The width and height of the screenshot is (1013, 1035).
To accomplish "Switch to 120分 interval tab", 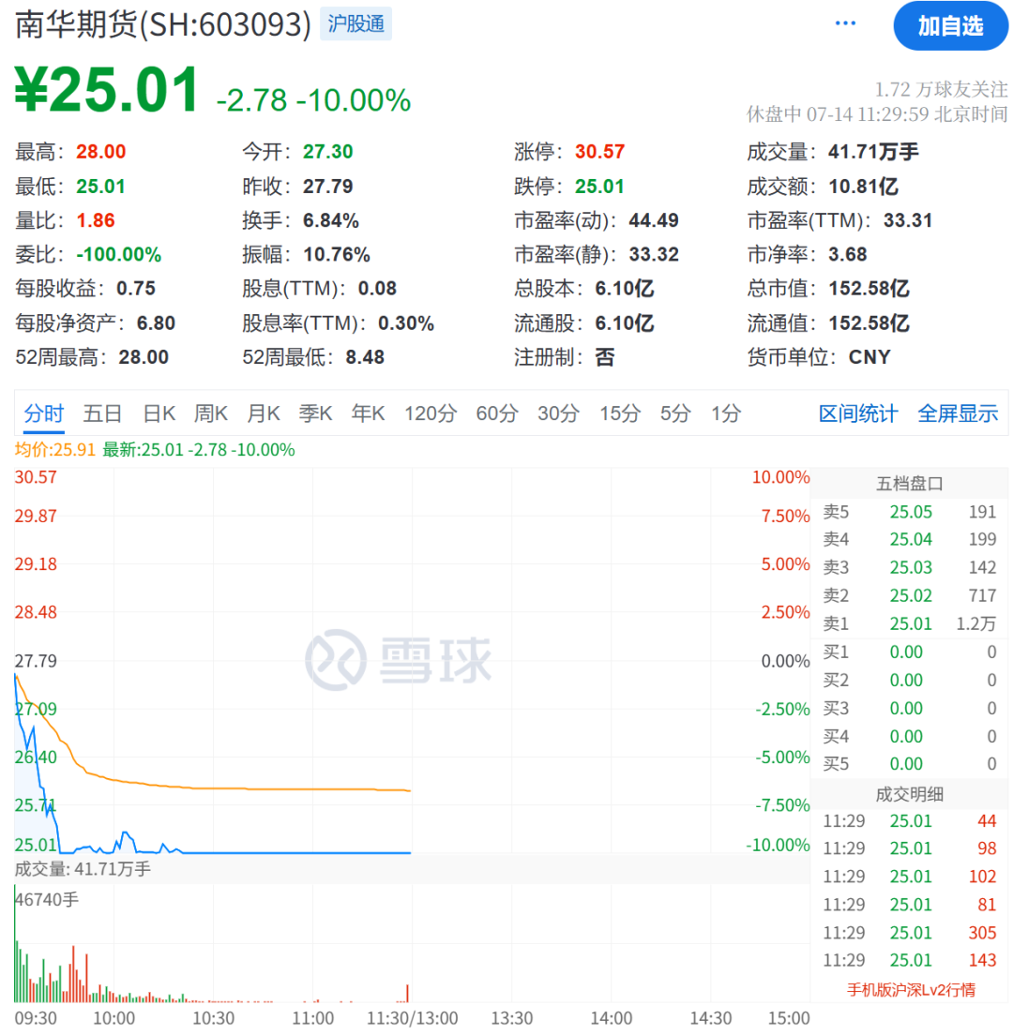I will point(431,413).
